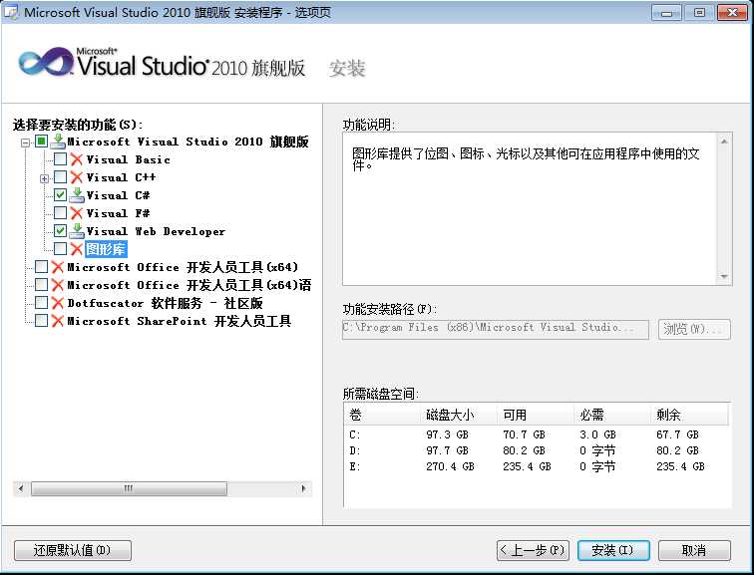
Task: Click the feature tree scrollbar left arrow
Action: (21, 489)
